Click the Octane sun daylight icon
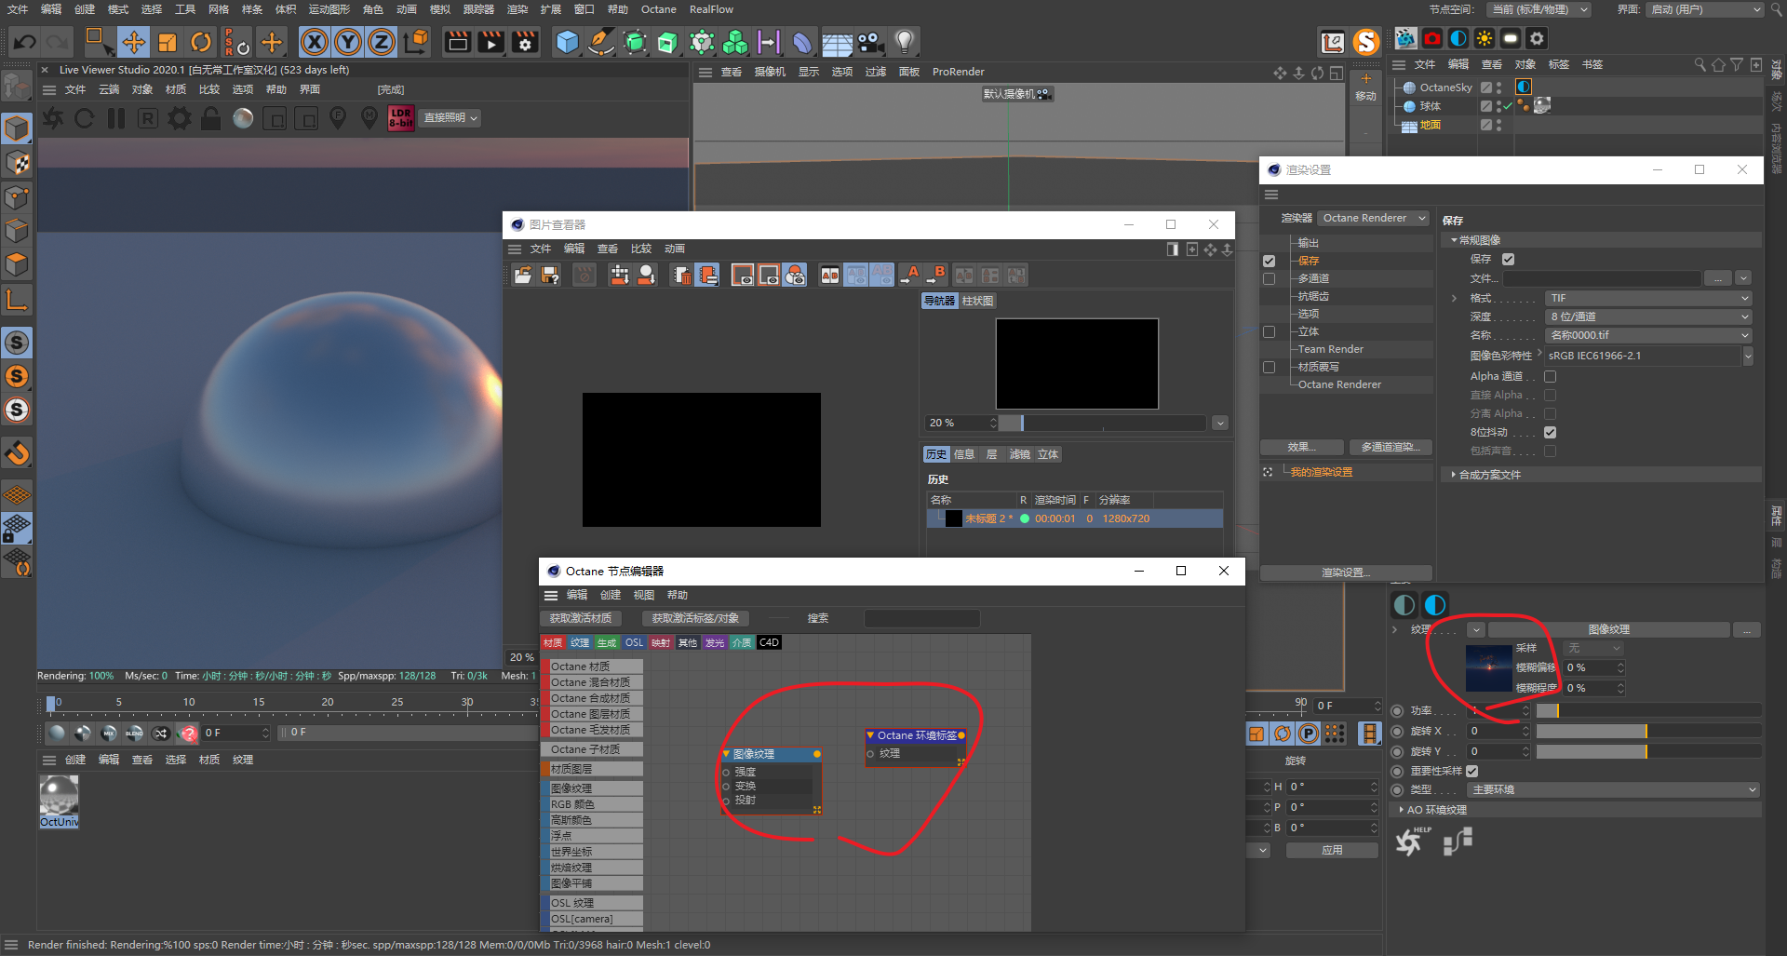 pyautogui.click(x=1485, y=38)
